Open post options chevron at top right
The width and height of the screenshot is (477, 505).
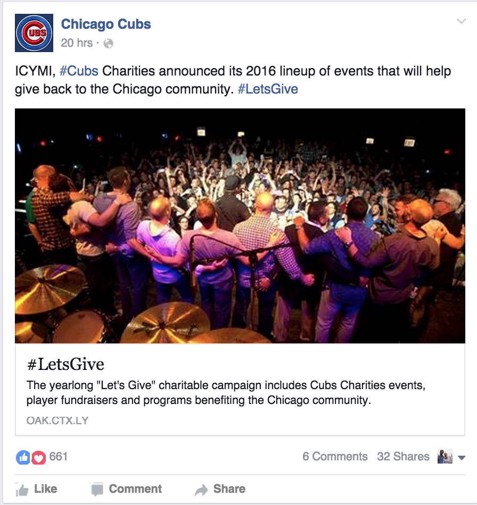tap(462, 21)
